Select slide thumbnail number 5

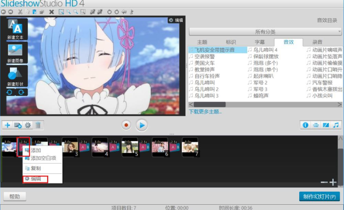pos(130,147)
